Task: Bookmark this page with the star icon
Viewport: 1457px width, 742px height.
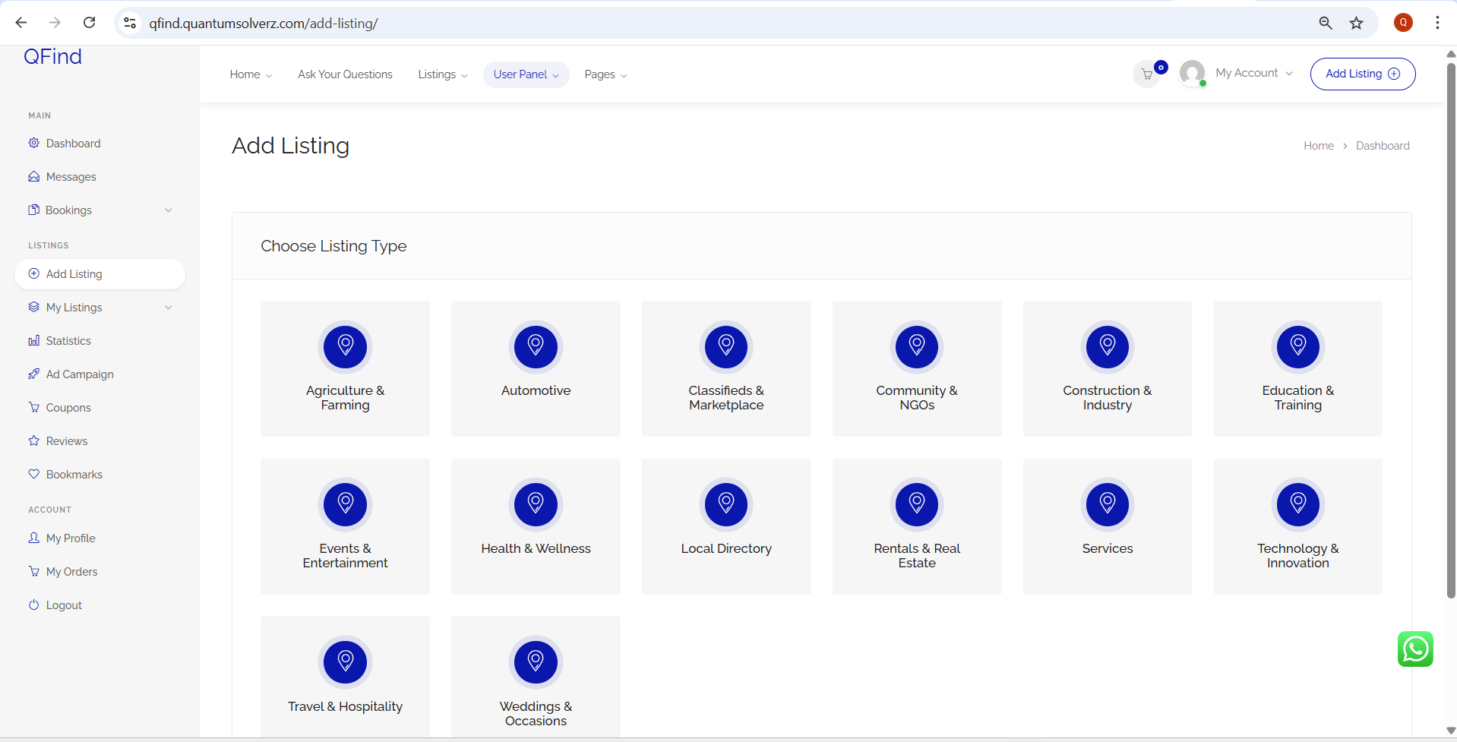Action: (x=1356, y=23)
